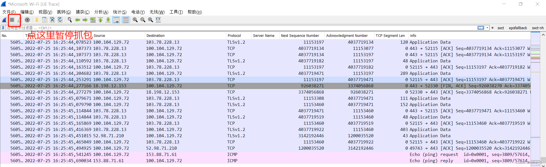Sort by Next Sequence Number column header
This screenshot has height=167, width=546.
pyautogui.click(x=302, y=35)
